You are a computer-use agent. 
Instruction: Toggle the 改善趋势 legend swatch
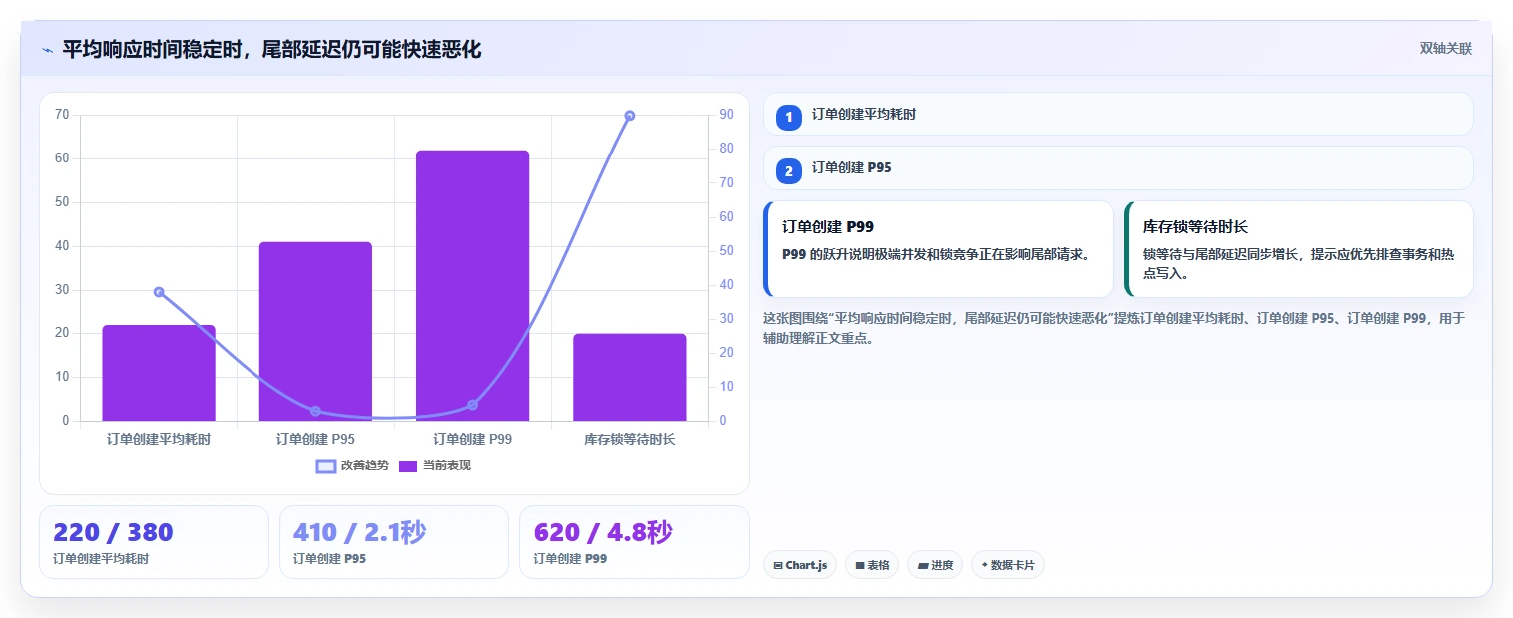326,465
